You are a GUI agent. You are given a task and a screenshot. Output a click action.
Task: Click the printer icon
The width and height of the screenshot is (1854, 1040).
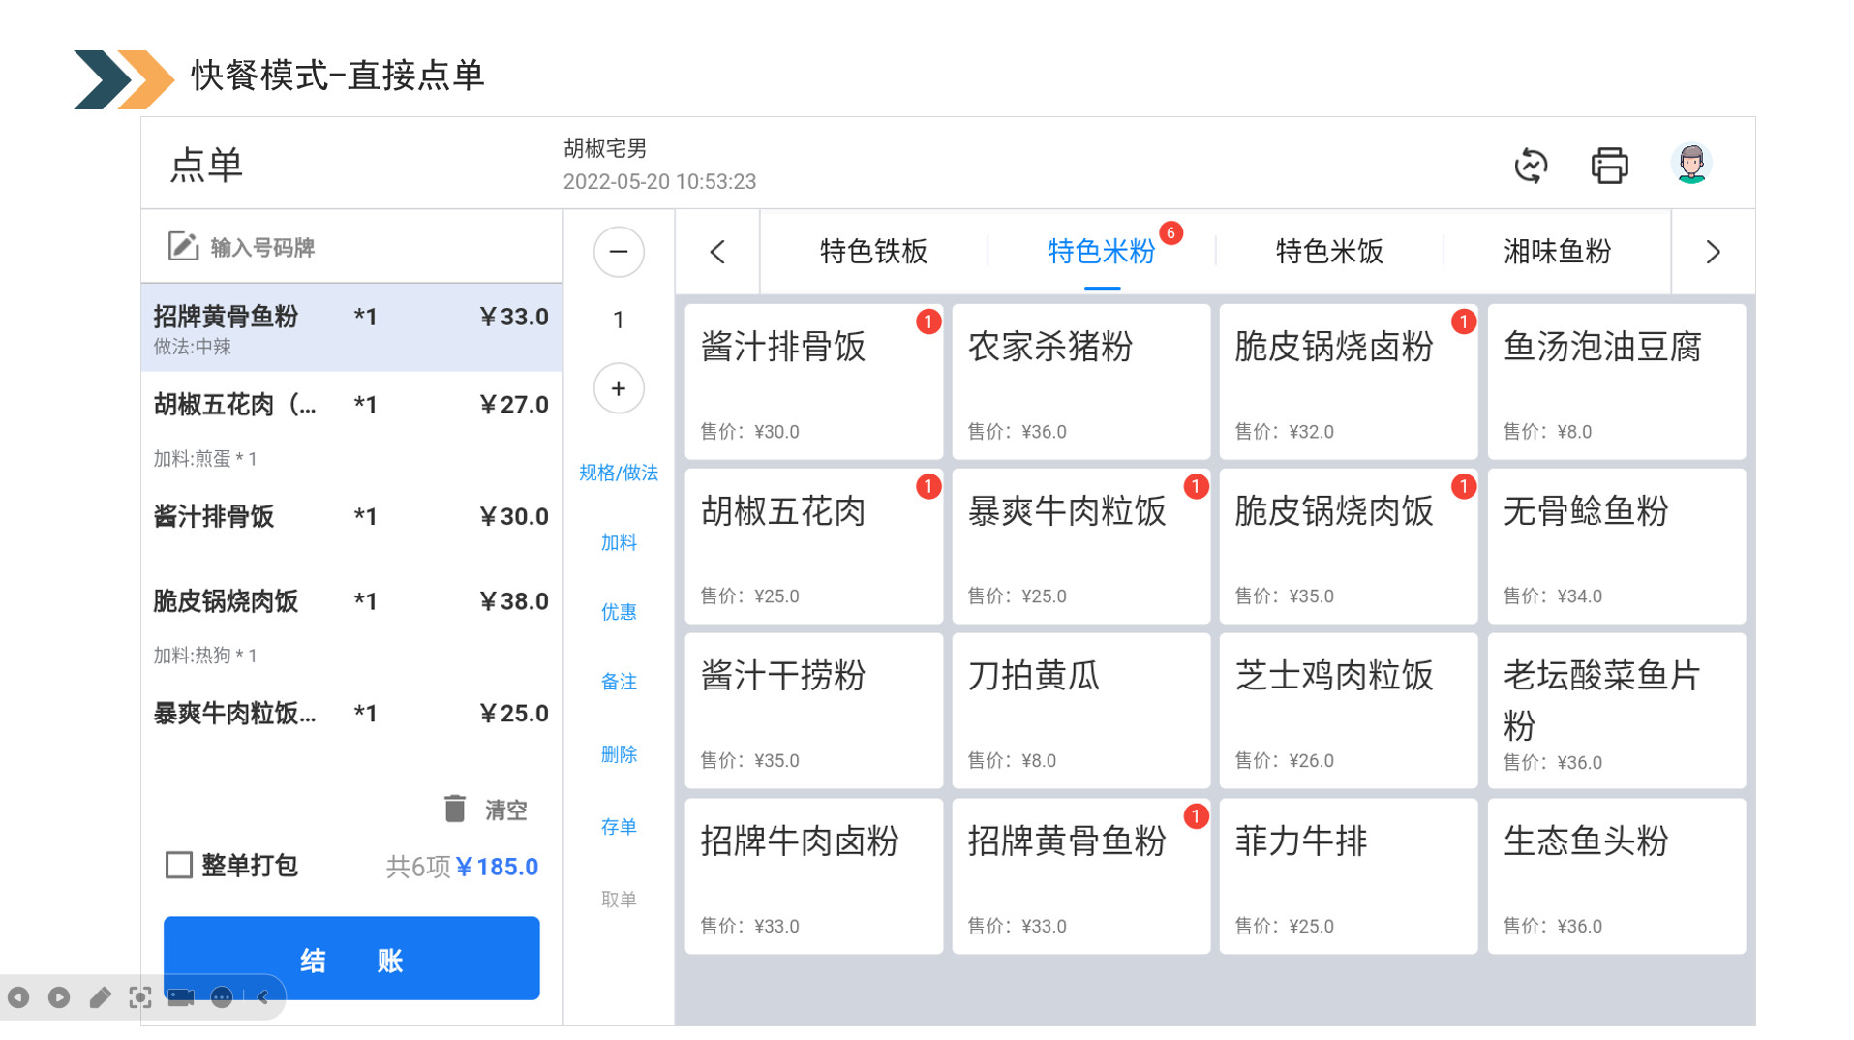(1608, 166)
